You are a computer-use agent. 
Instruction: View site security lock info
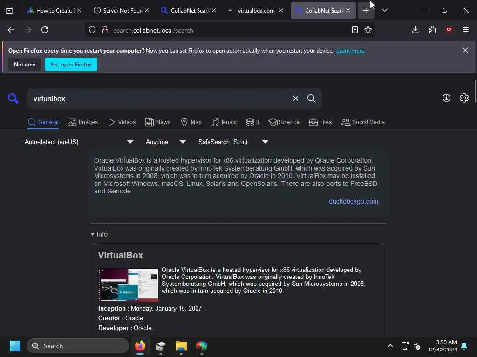(x=105, y=30)
